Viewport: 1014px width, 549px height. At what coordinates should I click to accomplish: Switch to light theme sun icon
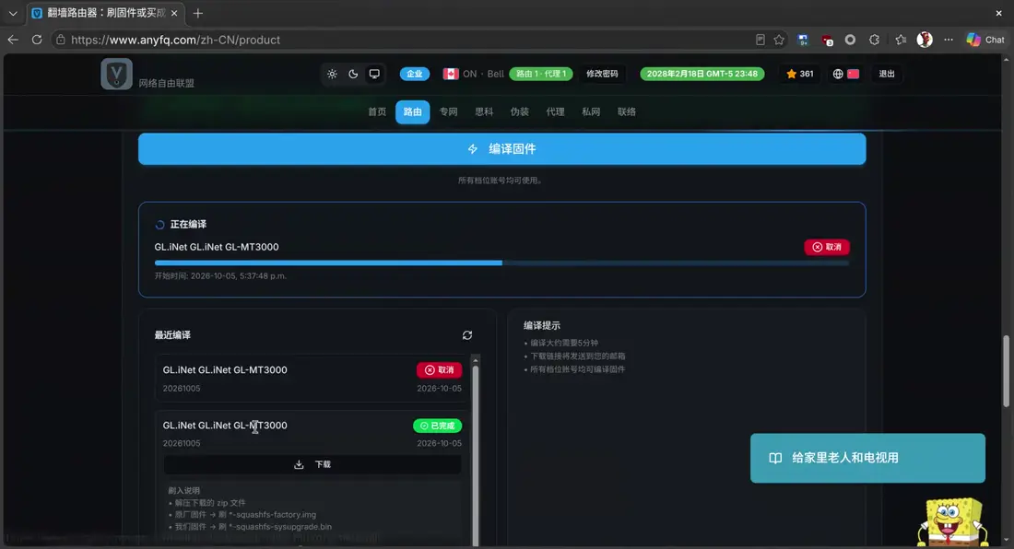click(x=332, y=74)
